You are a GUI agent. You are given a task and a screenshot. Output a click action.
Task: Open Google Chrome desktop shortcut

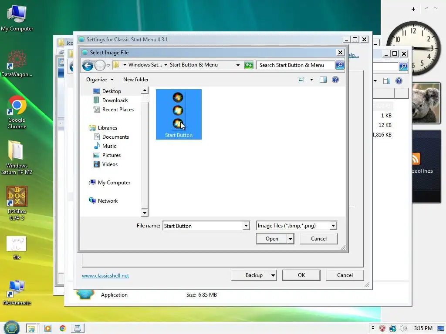pos(17,112)
